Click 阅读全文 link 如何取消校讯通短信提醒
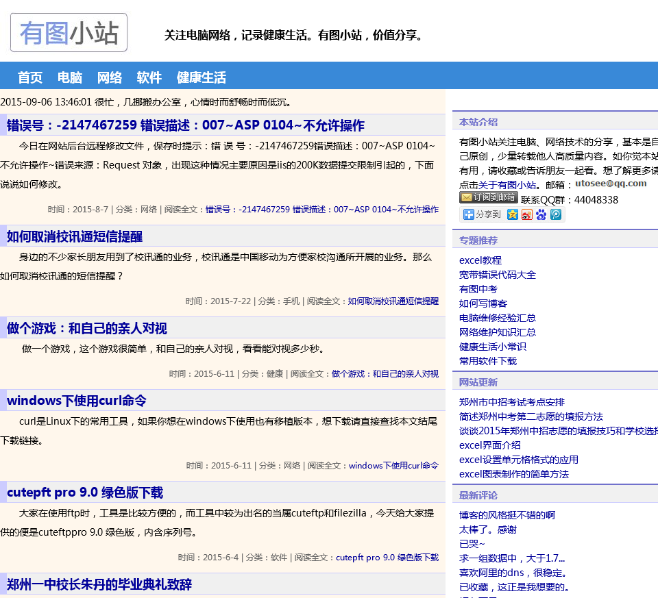This screenshot has width=658, height=598. click(x=393, y=301)
